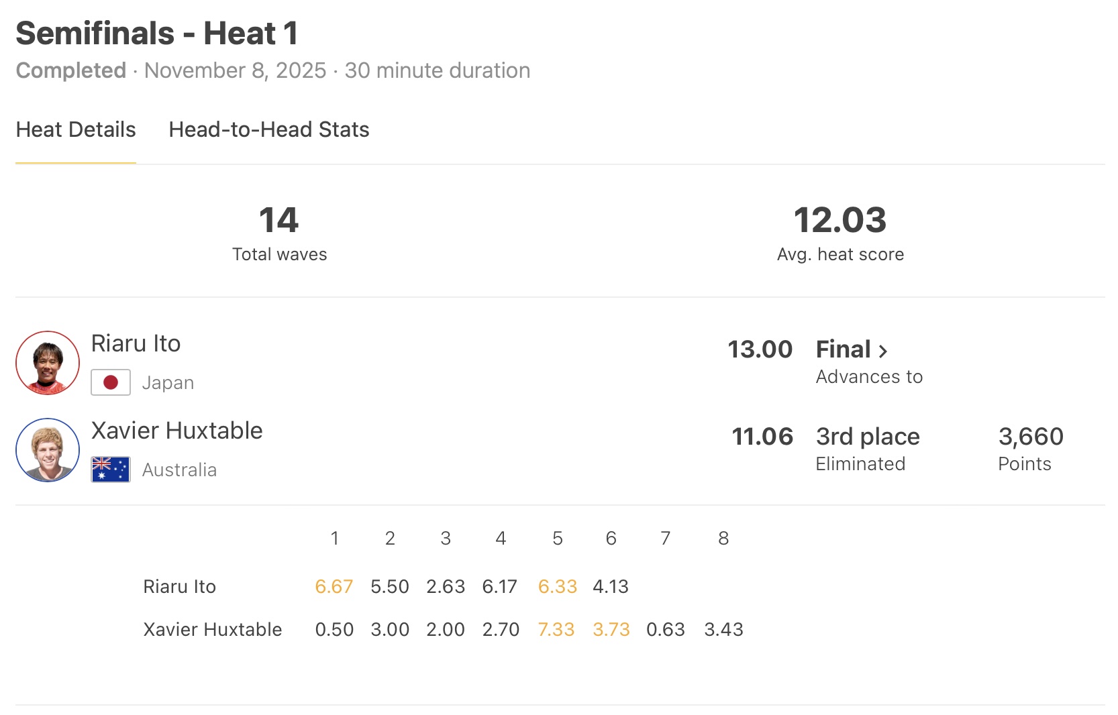Click the chevron arrow next to Final
The width and height of the screenshot is (1118, 715).
[x=883, y=351]
